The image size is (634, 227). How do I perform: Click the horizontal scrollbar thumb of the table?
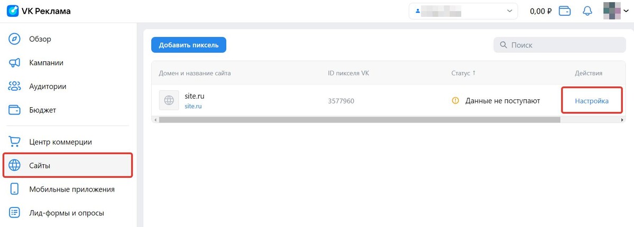click(360, 120)
